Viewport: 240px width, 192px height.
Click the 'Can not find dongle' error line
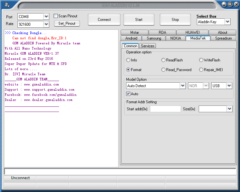tap(39, 38)
